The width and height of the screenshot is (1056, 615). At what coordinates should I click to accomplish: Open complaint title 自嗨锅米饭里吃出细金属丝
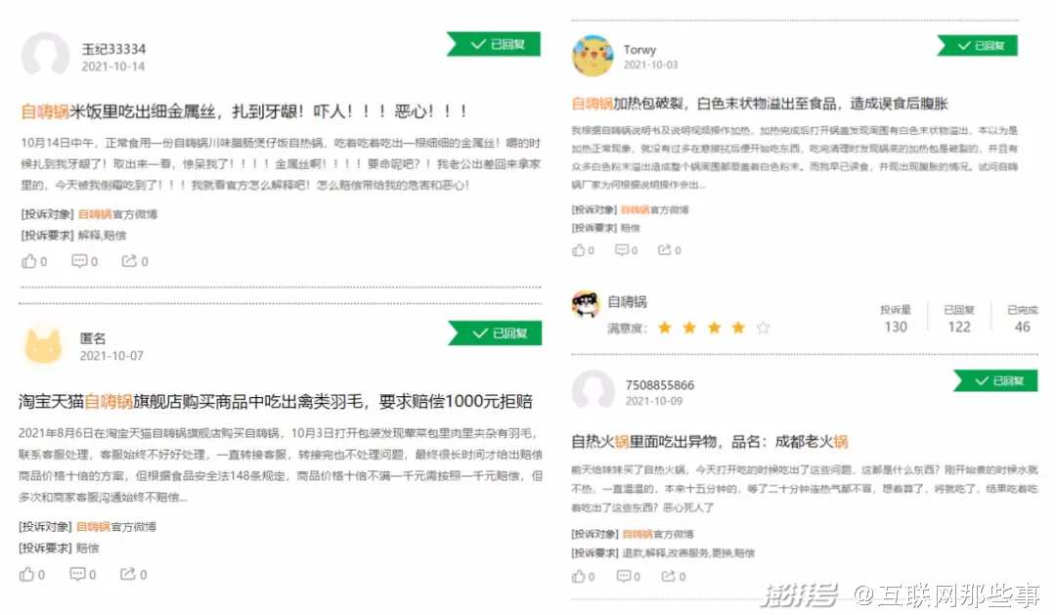244,111
